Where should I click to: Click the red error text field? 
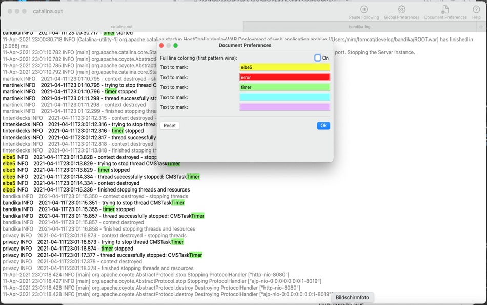click(285, 77)
